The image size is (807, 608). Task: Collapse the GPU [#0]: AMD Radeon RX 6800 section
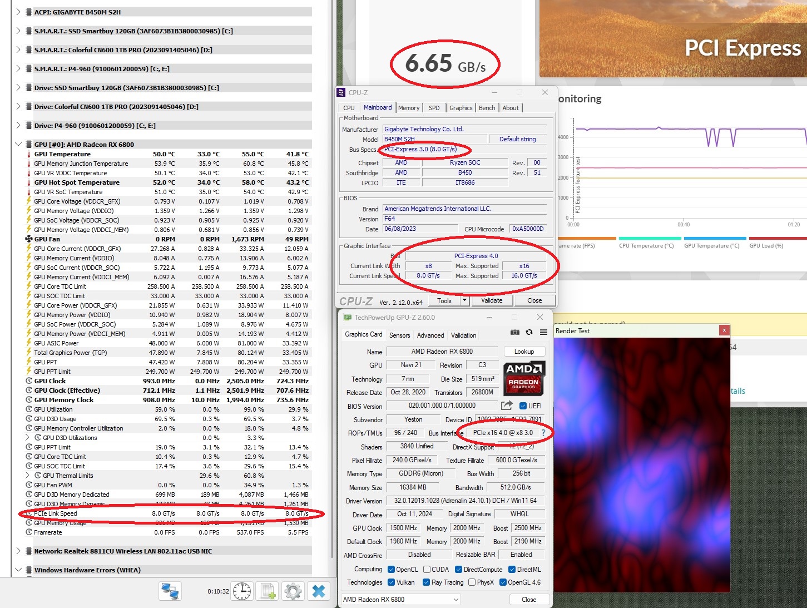[x=18, y=145]
